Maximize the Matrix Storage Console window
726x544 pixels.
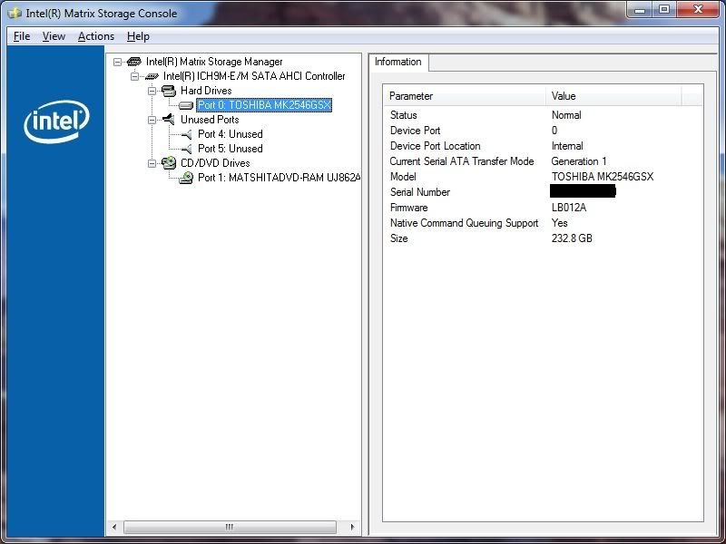[664, 10]
